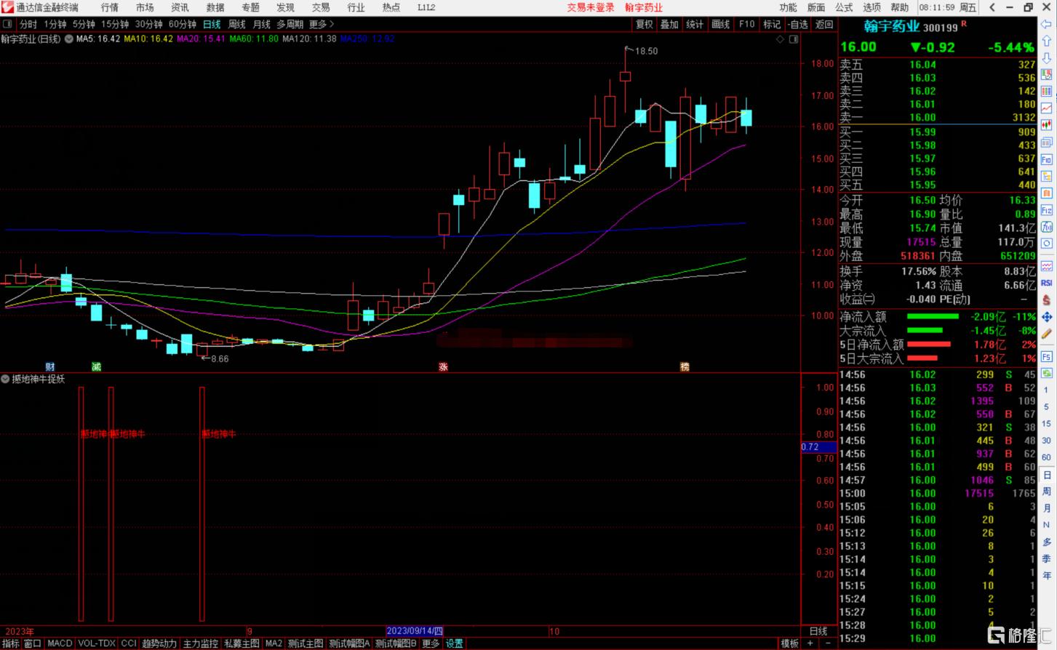Image resolution: width=1057 pixels, height=650 pixels.
Task: Click the Tongdaxin app logo icon
Action: [7, 7]
